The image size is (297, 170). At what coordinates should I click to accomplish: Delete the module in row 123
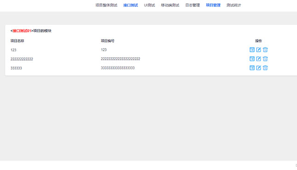265,49
